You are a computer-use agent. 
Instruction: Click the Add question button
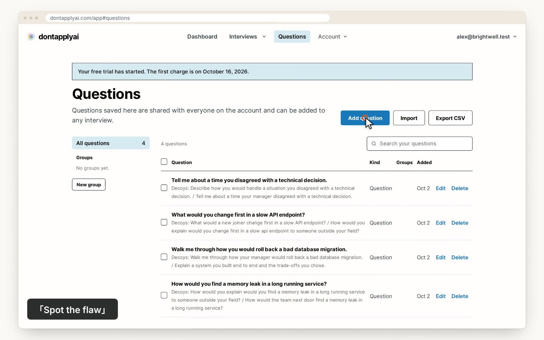365,118
